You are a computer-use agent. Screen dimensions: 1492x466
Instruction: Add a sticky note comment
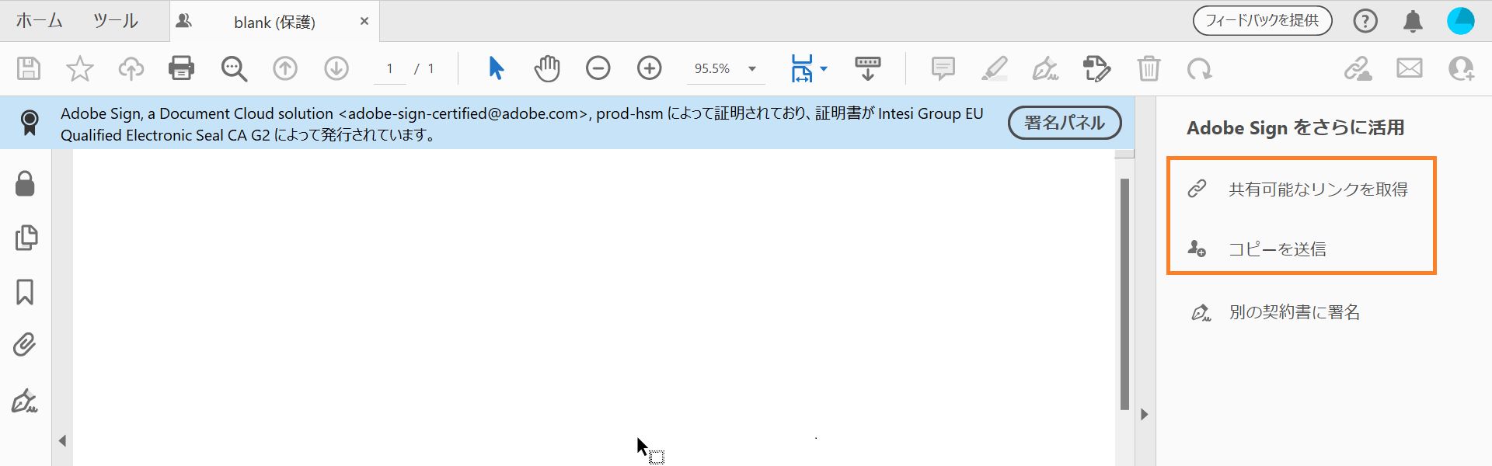(943, 68)
